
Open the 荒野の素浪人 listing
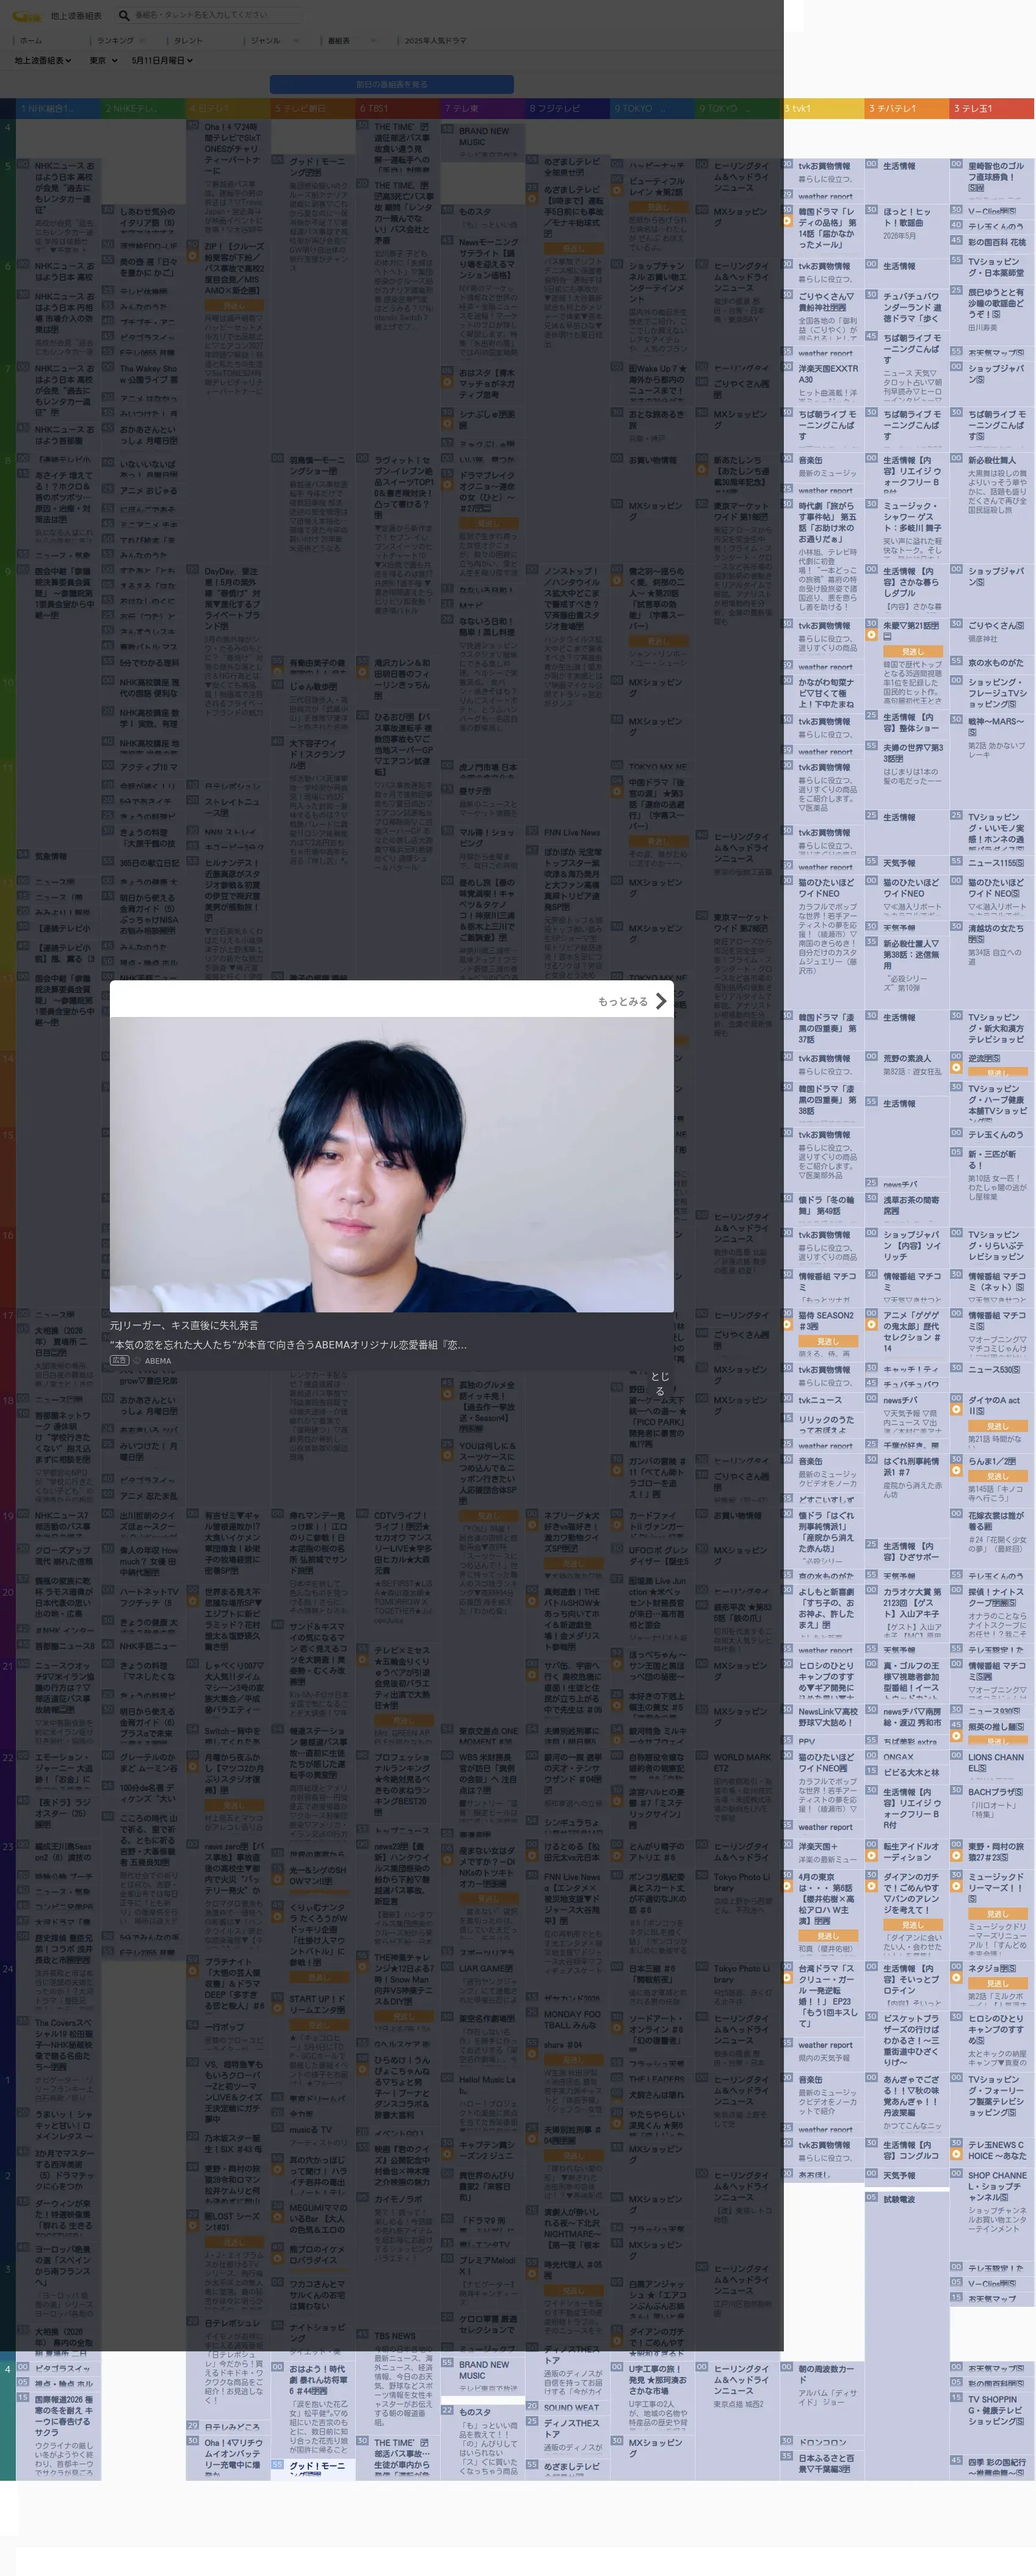pyautogui.click(x=907, y=1058)
